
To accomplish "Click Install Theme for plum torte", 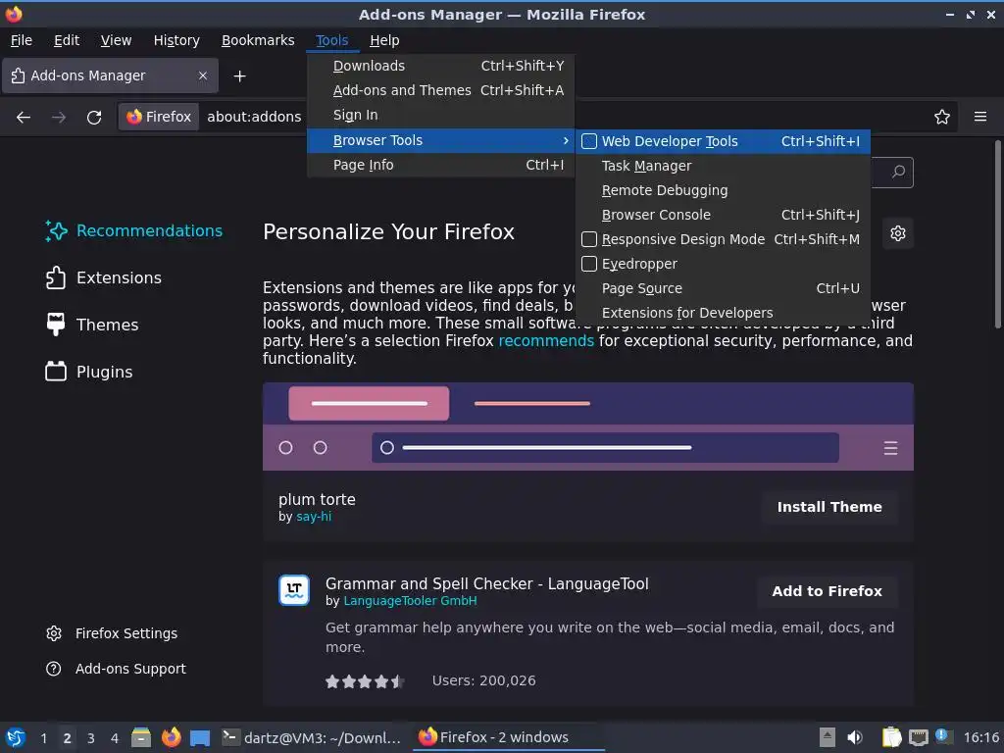I will pyautogui.click(x=829, y=507).
